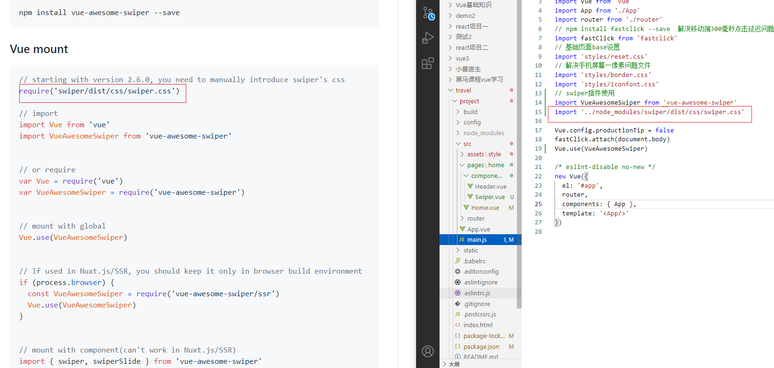Click the ESLint icon beside .eslintignore
The image size is (774, 368).
(x=458, y=282)
